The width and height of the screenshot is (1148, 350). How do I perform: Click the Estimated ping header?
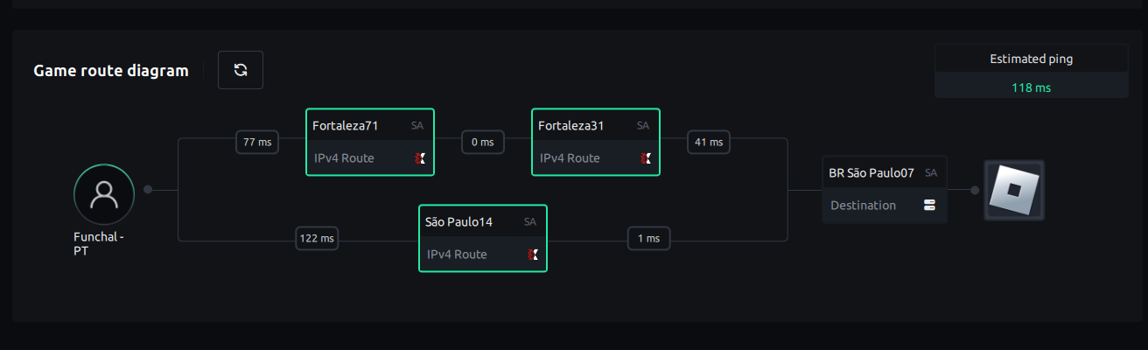tap(1031, 59)
